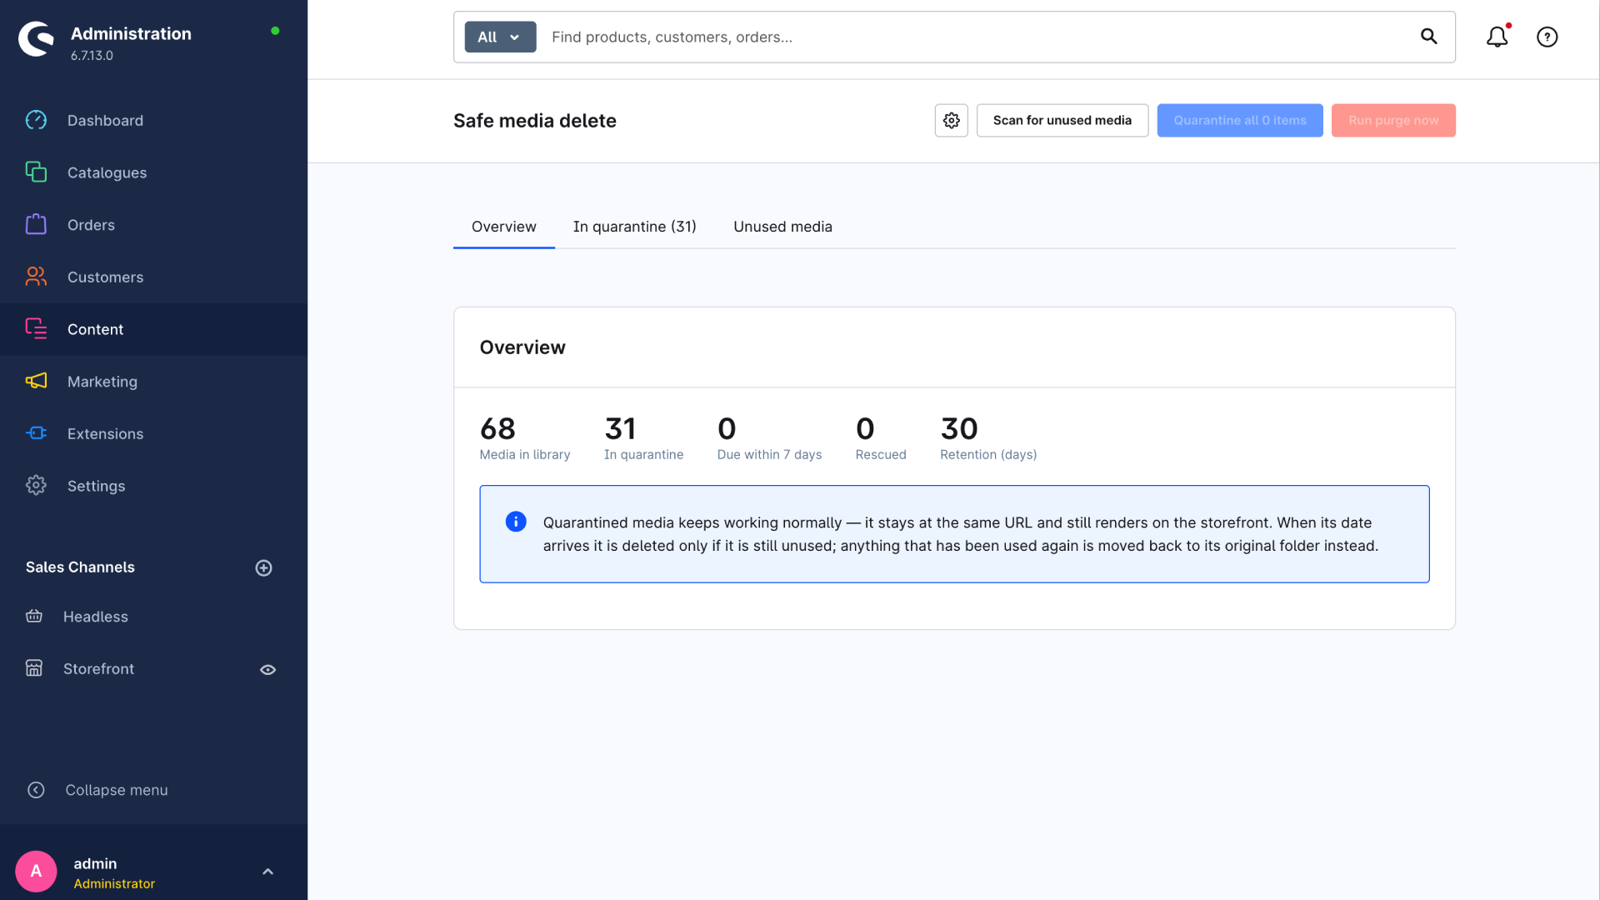Click the Settings gear icon in sidebar

[x=36, y=485]
